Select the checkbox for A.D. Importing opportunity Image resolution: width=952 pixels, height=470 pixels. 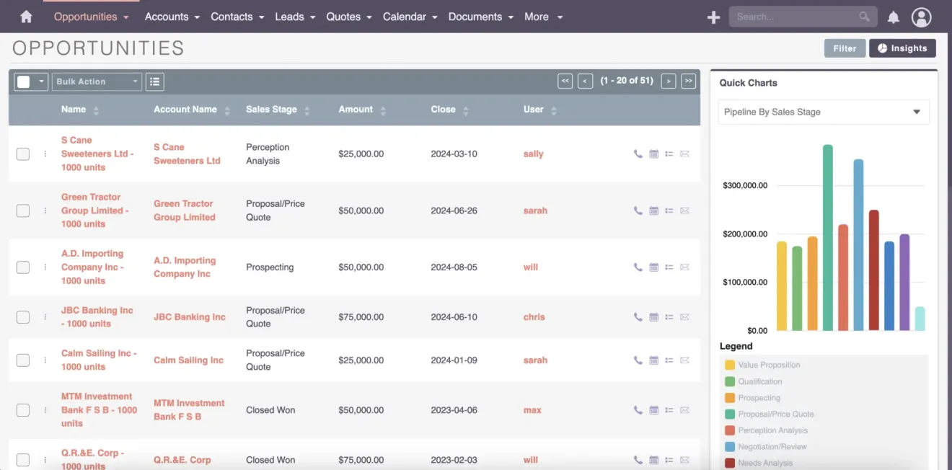coord(22,267)
